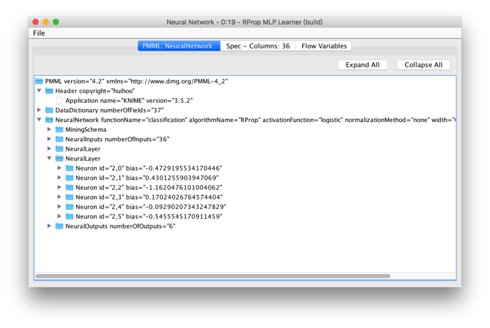
Task: Click folder icon of Neuron id="2,0"
Action: (x=69, y=168)
